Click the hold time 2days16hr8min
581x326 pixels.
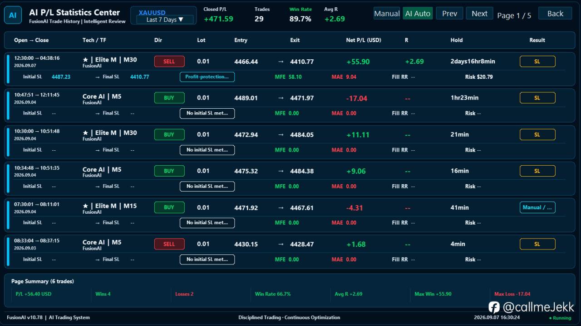[473, 62]
